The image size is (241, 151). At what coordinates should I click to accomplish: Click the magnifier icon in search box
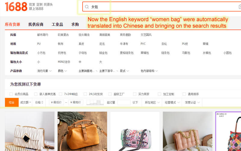[x=87, y=7]
